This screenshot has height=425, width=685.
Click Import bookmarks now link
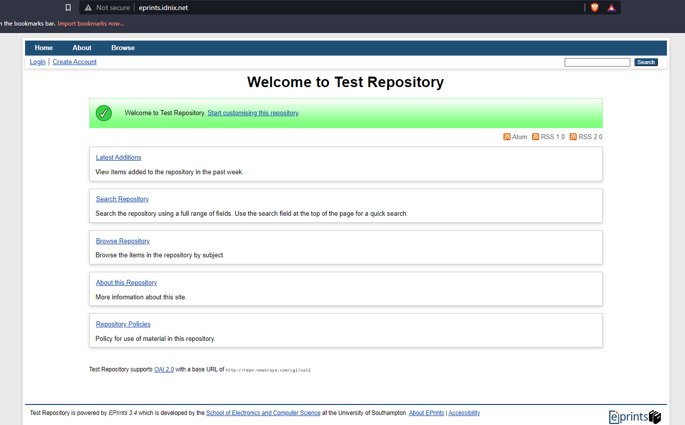91,24
